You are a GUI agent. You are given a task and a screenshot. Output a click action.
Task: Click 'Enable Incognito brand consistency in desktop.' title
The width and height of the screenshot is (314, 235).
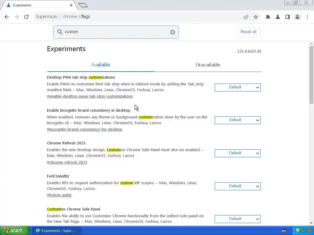pos(89,110)
